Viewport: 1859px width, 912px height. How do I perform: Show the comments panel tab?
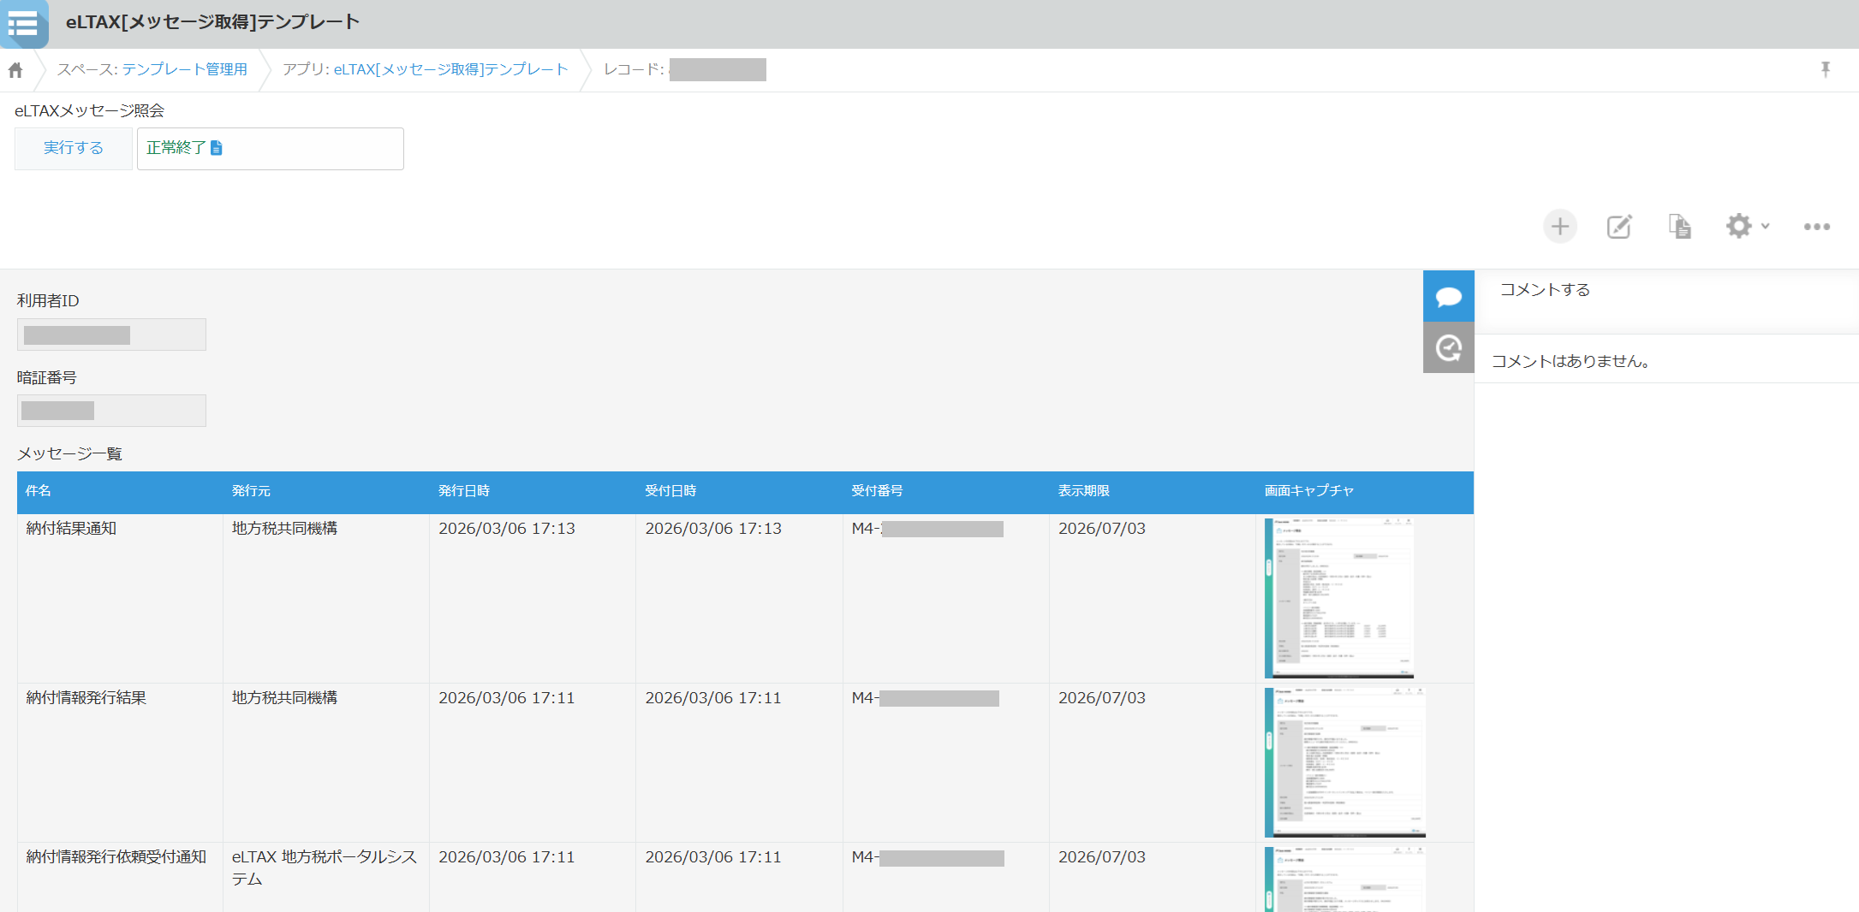pyautogui.click(x=1448, y=296)
